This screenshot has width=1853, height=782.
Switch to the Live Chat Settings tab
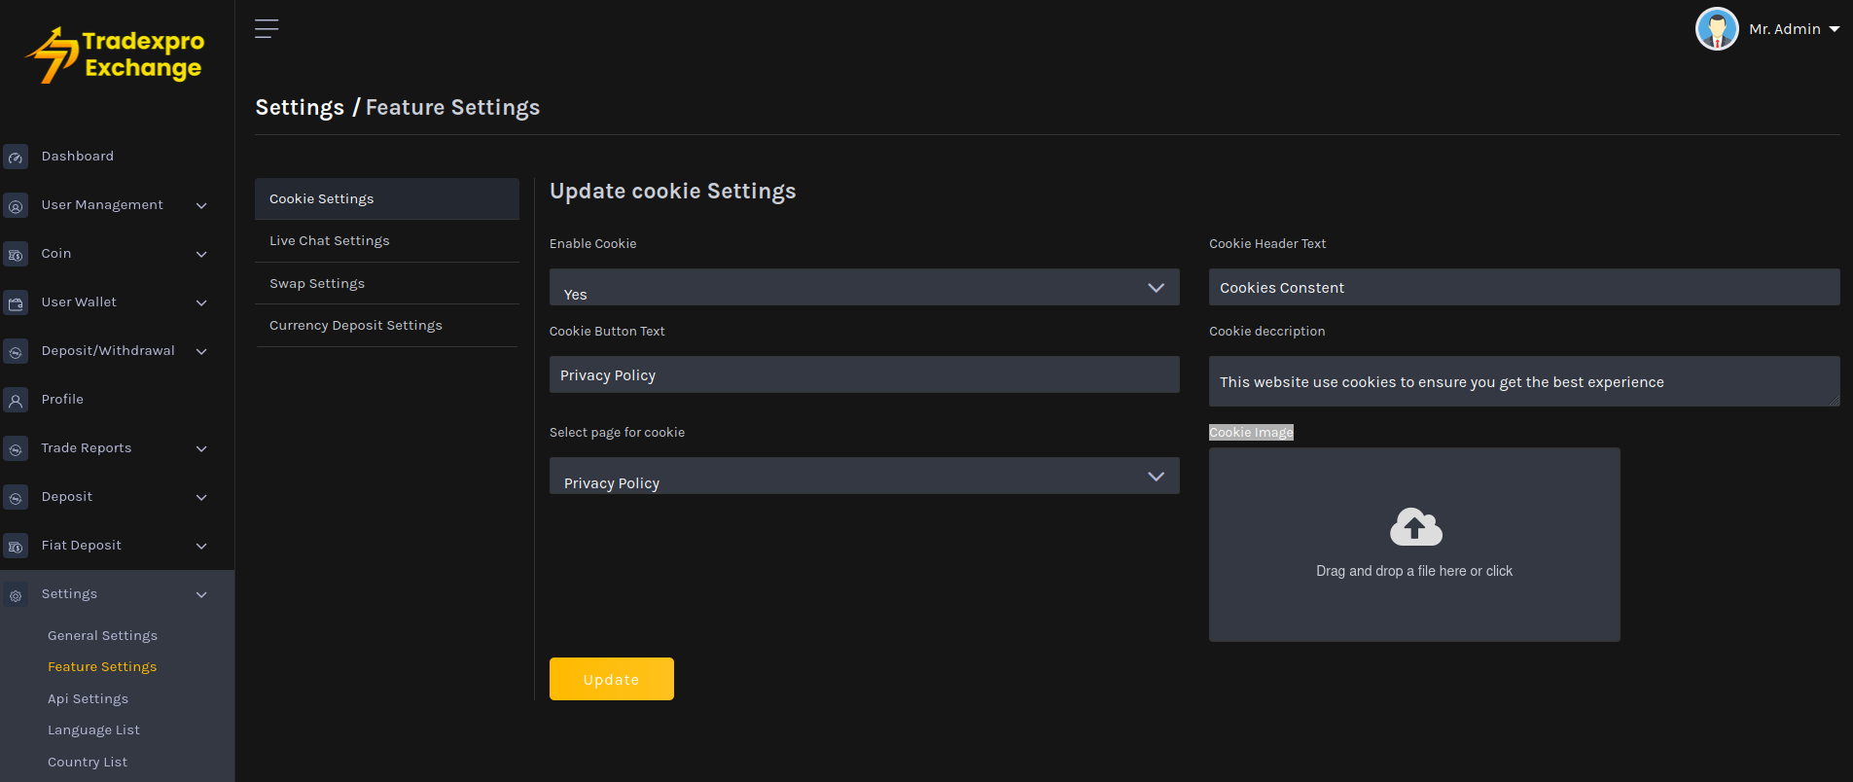[x=330, y=241]
